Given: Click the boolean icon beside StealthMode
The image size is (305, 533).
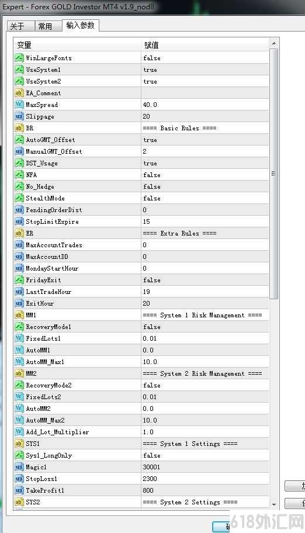Looking at the screenshot, I should 19,198.
